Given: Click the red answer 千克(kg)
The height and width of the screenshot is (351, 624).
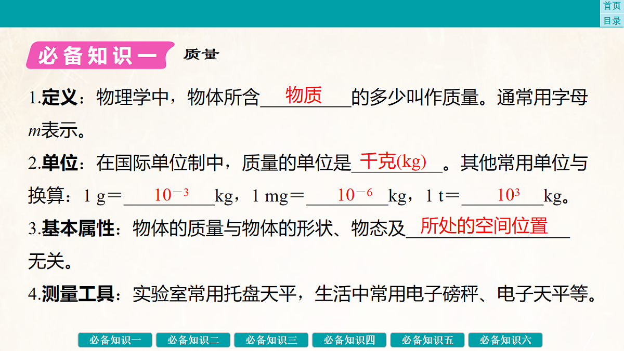Looking at the screenshot, I should coord(393,161).
